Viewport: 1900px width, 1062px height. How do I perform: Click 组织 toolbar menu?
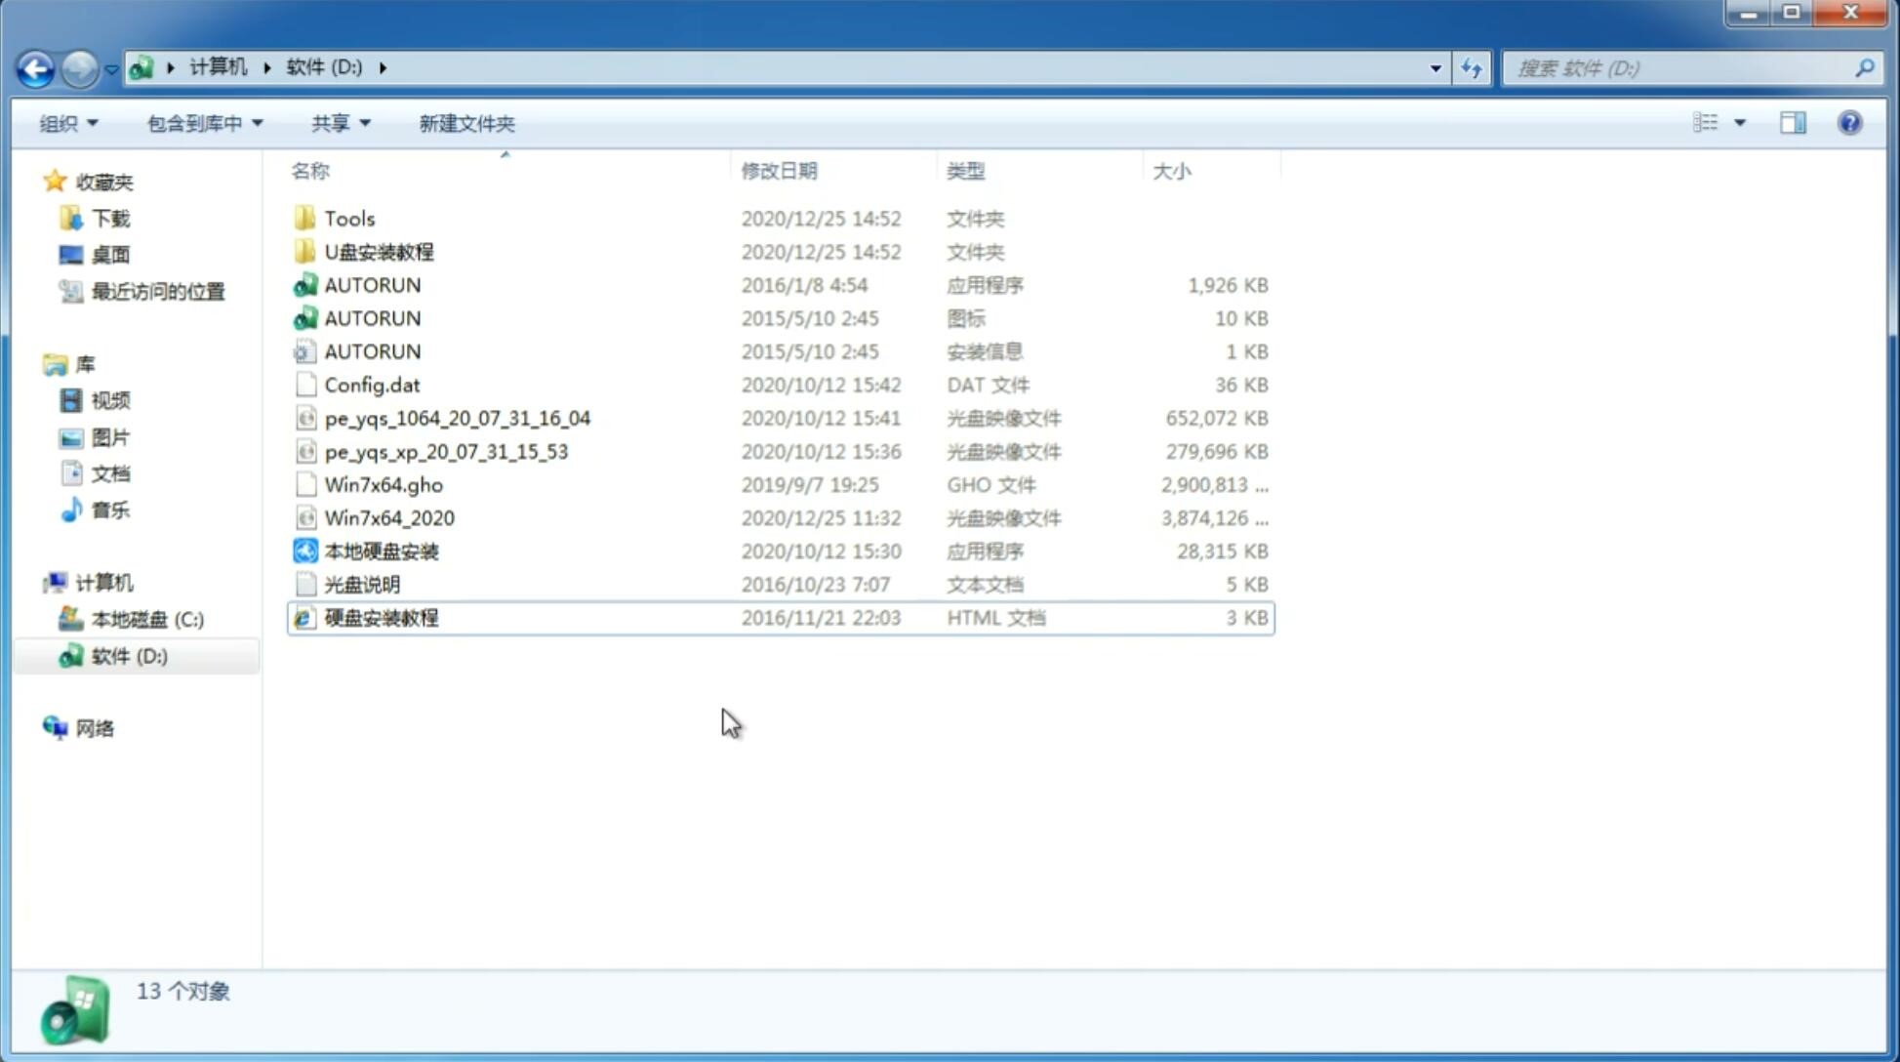tap(68, 123)
